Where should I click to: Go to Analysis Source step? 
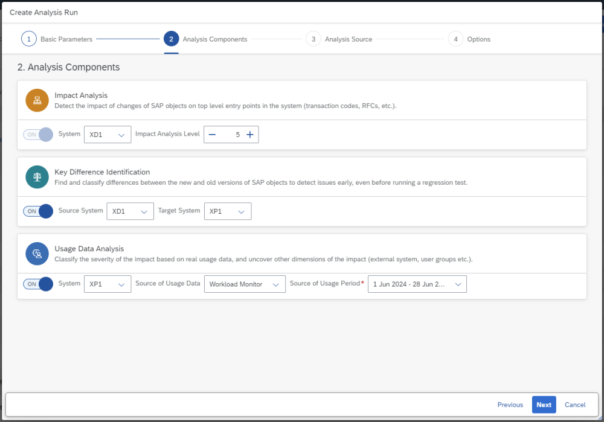point(349,39)
